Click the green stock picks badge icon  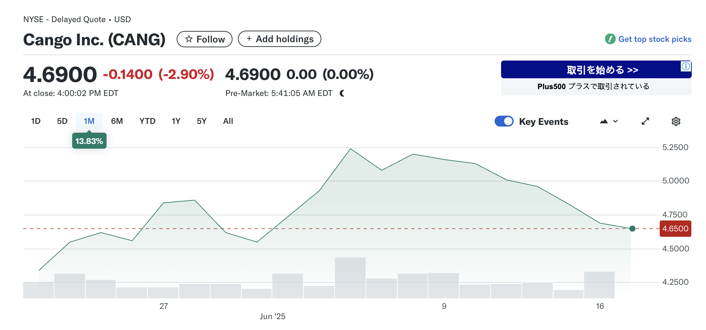pos(610,39)
